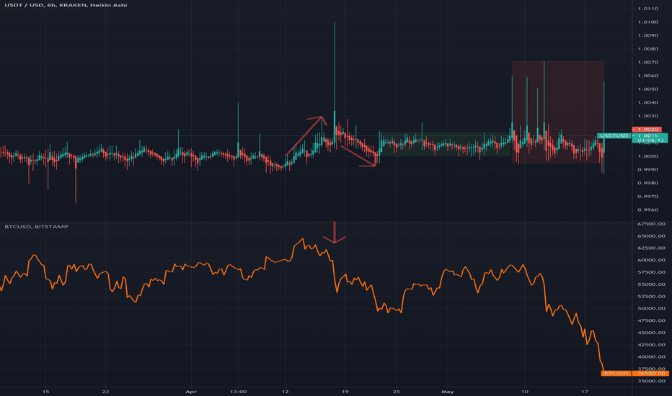This screenshot has height=396, width=672.
Task: Click the 0.9960 price axis label
Action: click(648, 210)
